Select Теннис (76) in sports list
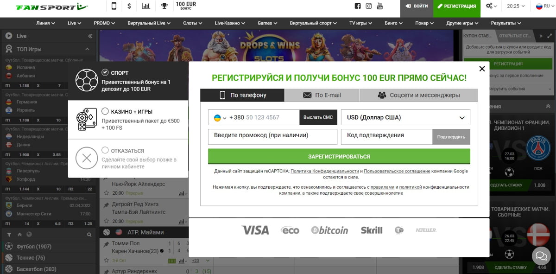The height and width of the screenshot is (274, 556). coord(31,258)
